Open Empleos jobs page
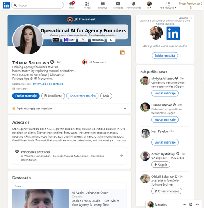This screenshot has height=208, width=204. pyautogui.click(x=103, y=5)
